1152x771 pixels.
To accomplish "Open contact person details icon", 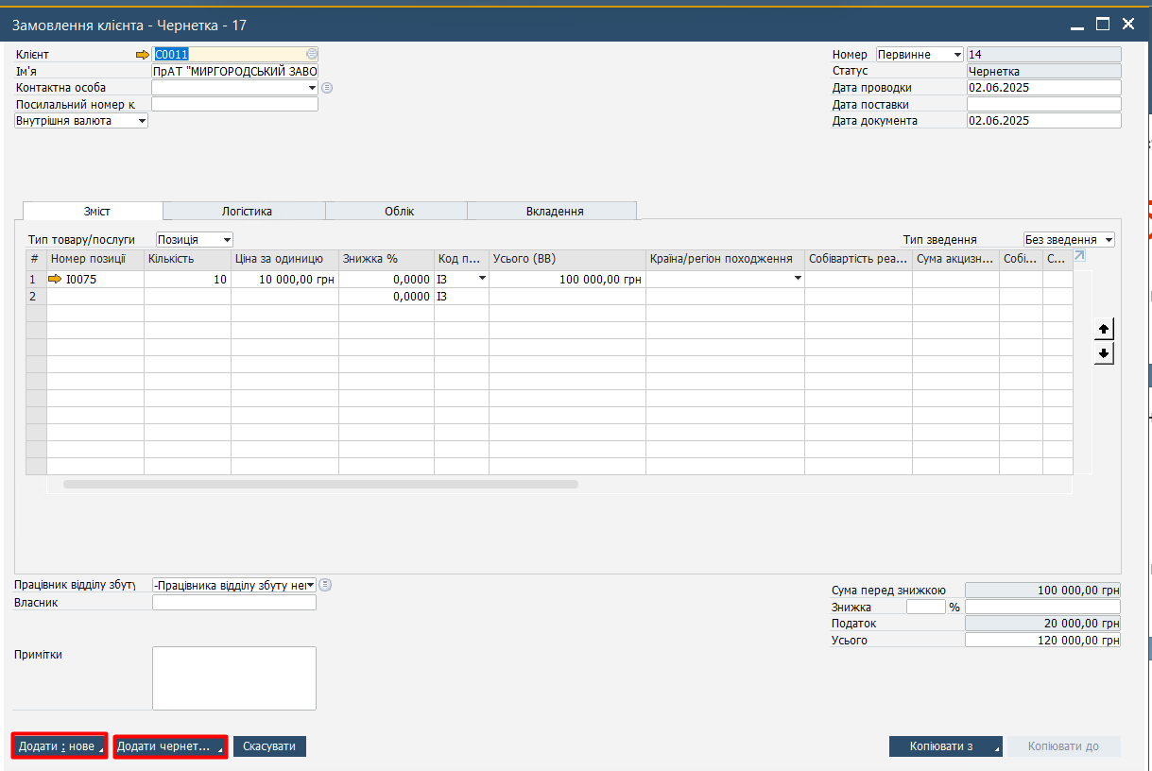I will (327, 88).
